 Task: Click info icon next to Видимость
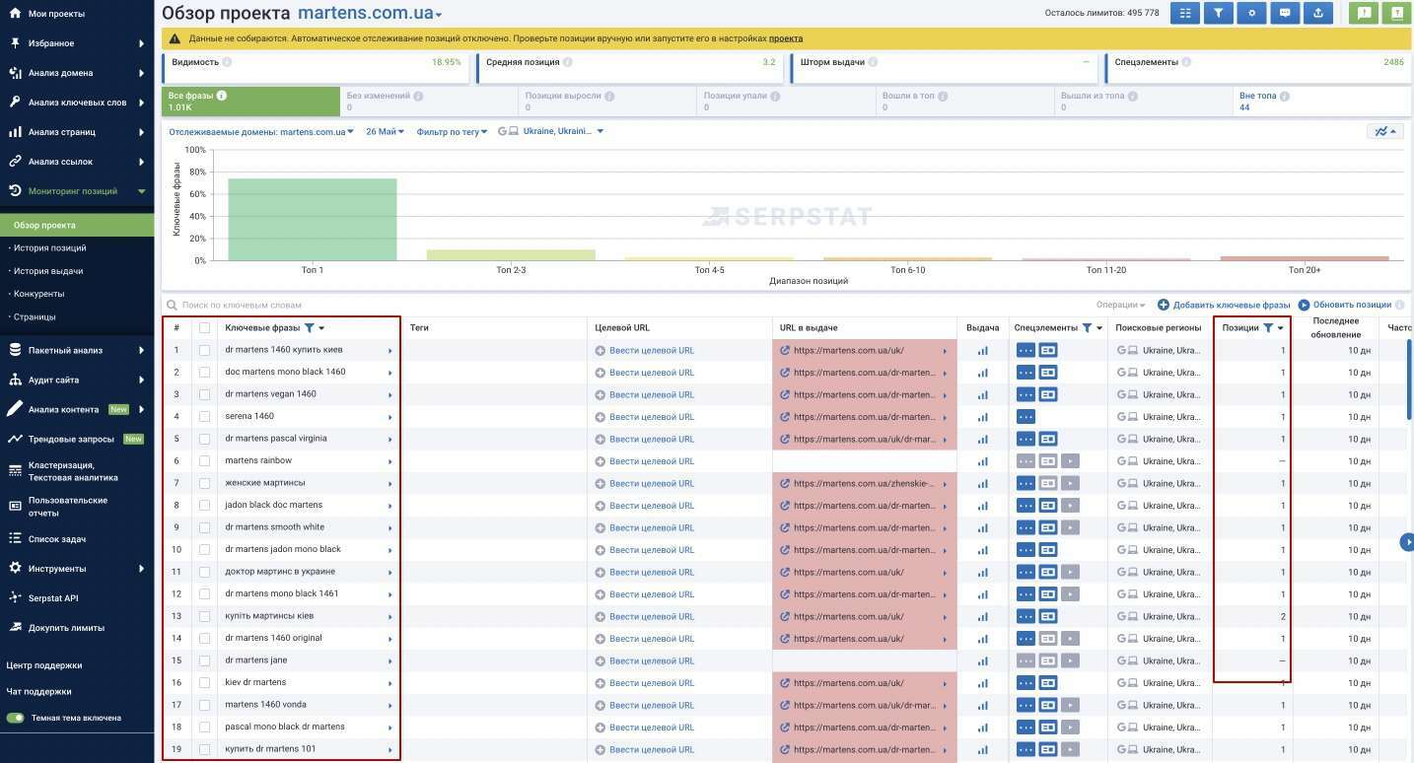(x=228, y=62)
